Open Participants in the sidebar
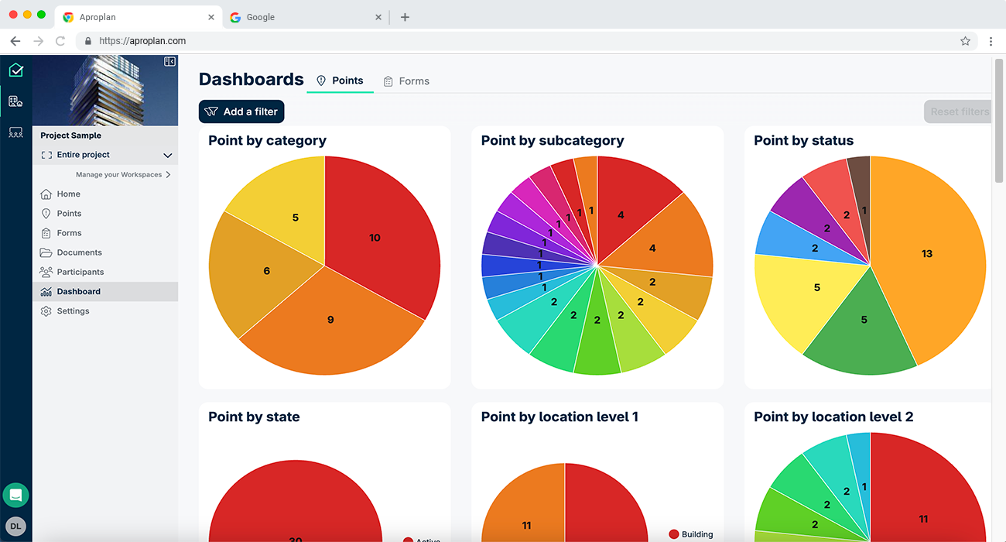The width and height of the screenshot is (1006, 542). (x=80, y=272)
